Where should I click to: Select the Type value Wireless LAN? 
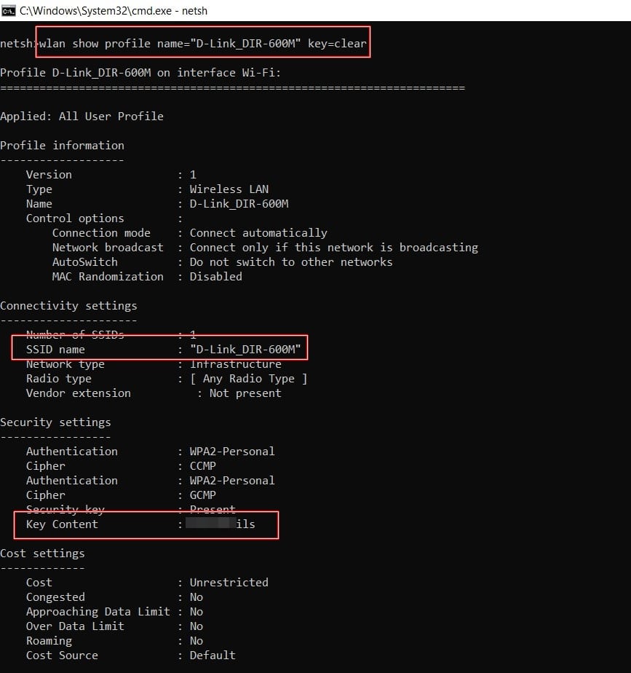coord(229,189)
